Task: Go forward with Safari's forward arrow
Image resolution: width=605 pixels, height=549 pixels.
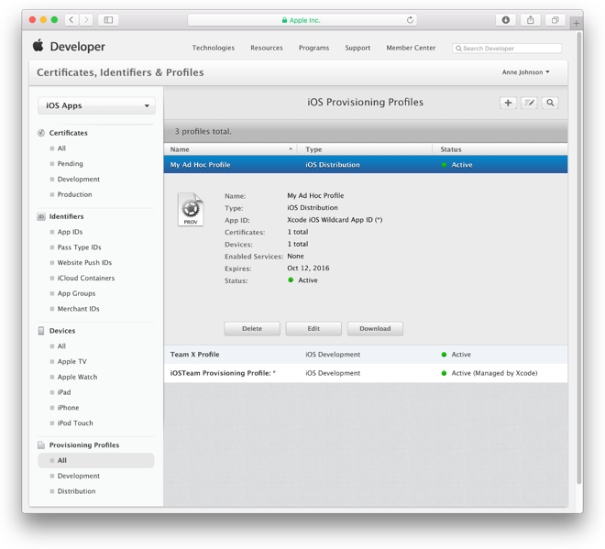Action: click(86, 19)
